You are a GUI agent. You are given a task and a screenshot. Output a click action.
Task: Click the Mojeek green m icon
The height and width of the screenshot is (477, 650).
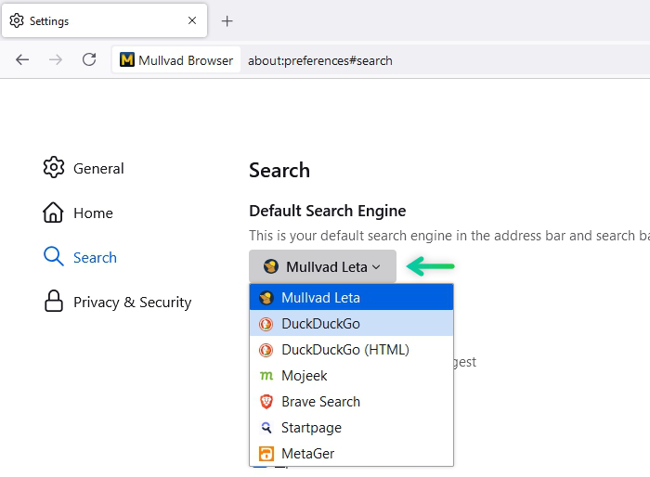(x=266, y=376)
